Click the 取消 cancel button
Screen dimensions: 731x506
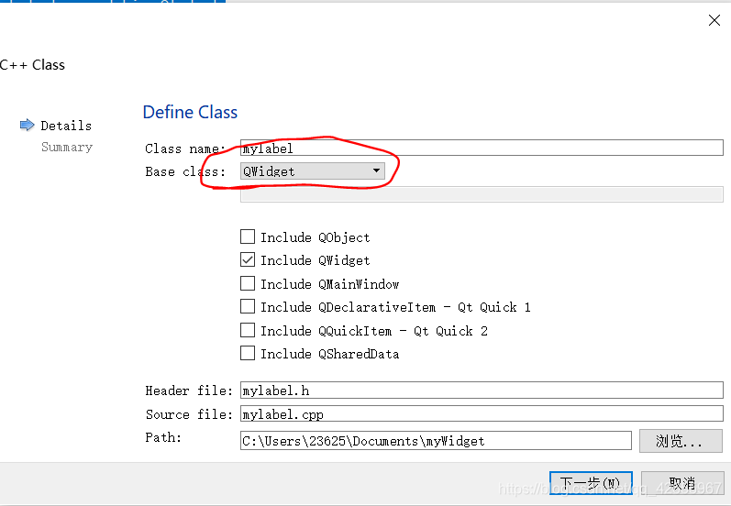pyautogui.click(x=682, y=483)
